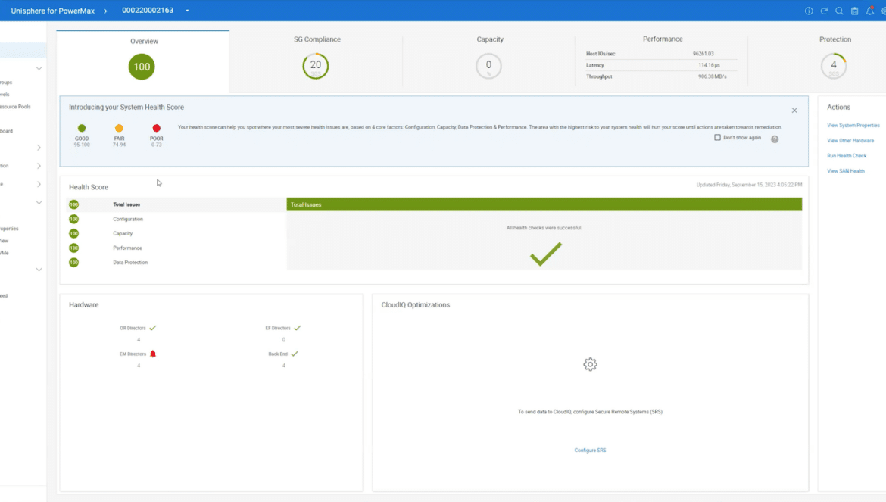This screenshot has height=502, width=886.
Task: Click the Latency value 114.16 µs
Action: (709, 65)
